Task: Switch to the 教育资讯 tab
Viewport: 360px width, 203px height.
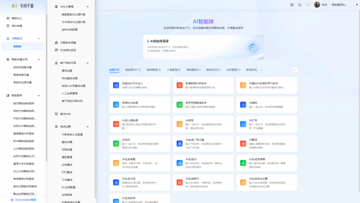Action: 251,70
